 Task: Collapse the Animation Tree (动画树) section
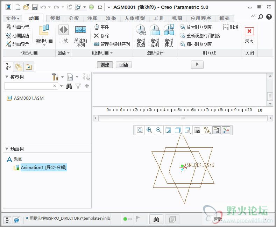point(7,149)
